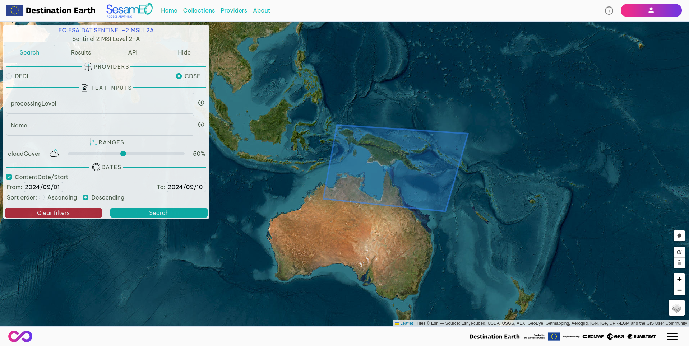Click the cloudCover slider handle
The width and height of the screenshot is (689, 346).
123,154
